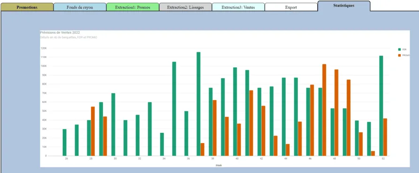The width and height of the screenshot is (419, 173).
Task: Select the orange PROMO bar for week 52
Action: tap(385, 137)
